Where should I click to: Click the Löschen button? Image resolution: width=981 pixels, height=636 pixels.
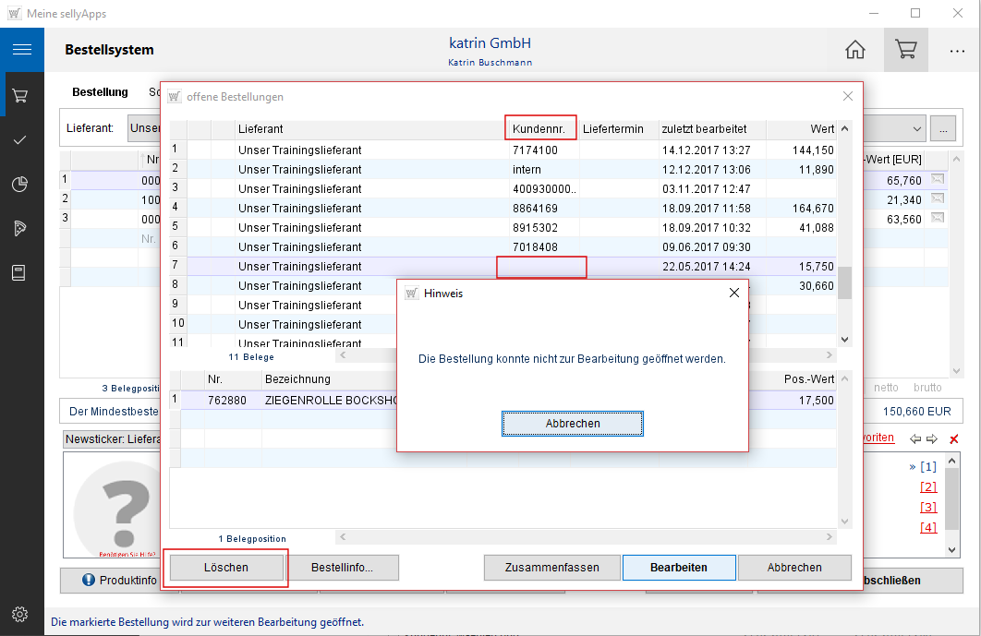225,568
